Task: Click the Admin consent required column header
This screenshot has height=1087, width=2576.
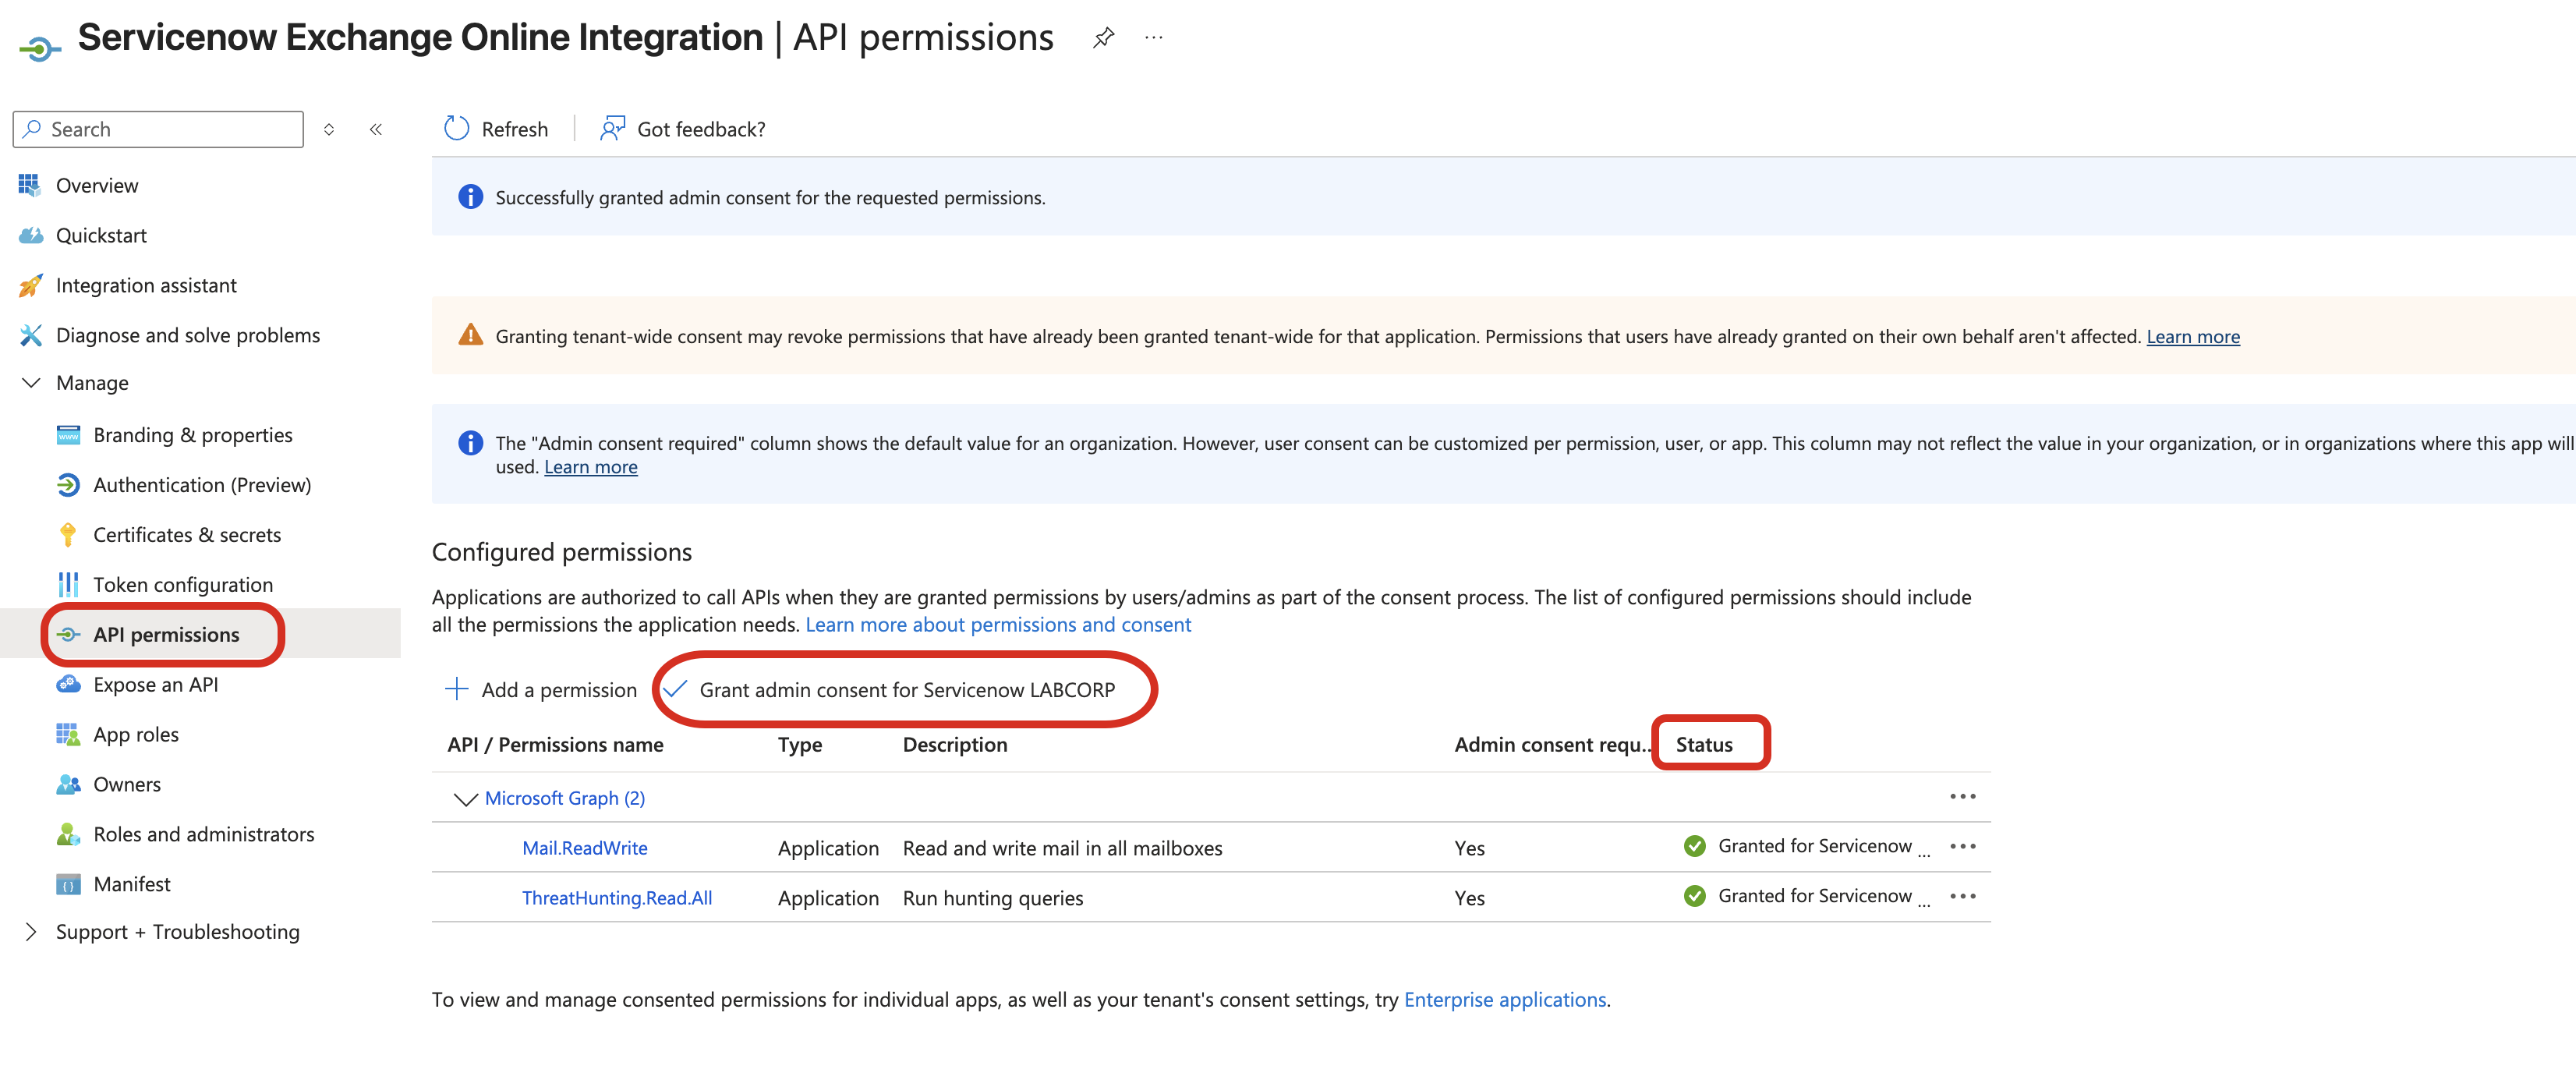Action: [1552, 745]
